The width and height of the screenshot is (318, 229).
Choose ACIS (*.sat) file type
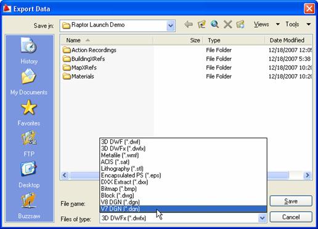[183, 162]
